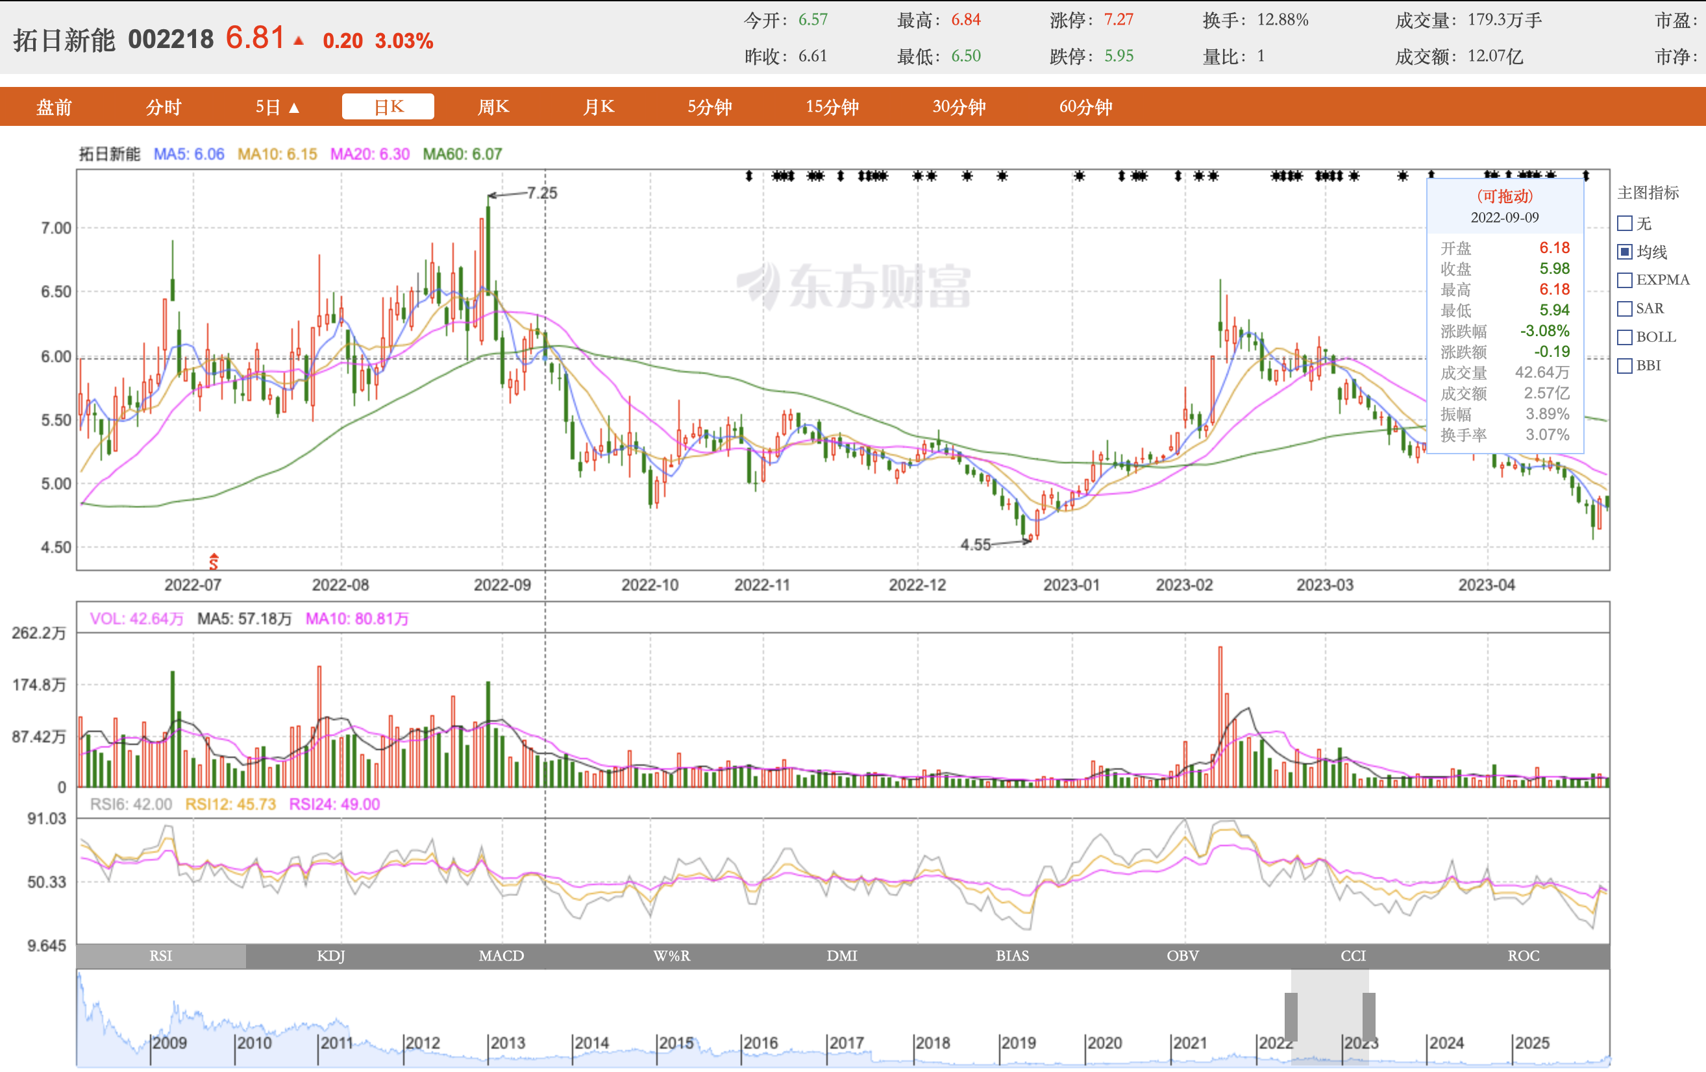Check the SAR indicator checkbox

point(1626,309)
